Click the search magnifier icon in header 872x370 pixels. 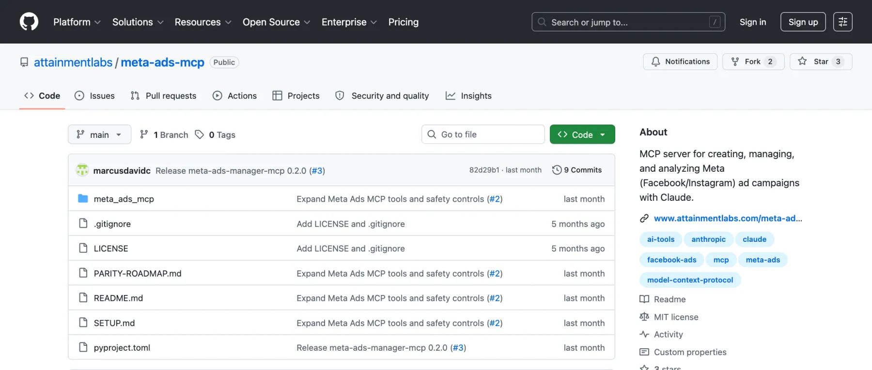[x=542, y=22]
